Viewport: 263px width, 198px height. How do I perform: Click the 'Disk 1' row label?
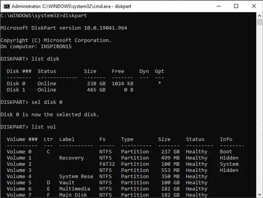[16, 90]
